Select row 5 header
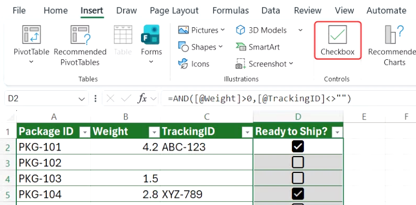This screenshot has width=416, height=205. (x=8, y=195)
